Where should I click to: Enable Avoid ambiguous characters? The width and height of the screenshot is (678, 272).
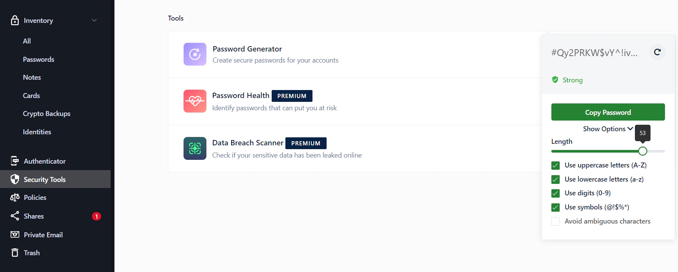tap(555, 221)
